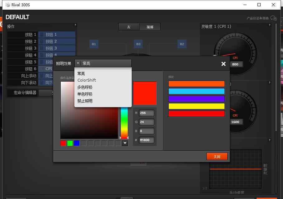Click the B value field
This screenshot has width=283, height=199.
coord(147,131)
